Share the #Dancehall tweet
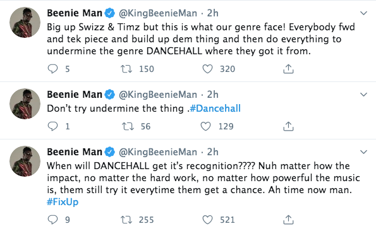Viewport: 376px width, 231px height. point(288,126)
